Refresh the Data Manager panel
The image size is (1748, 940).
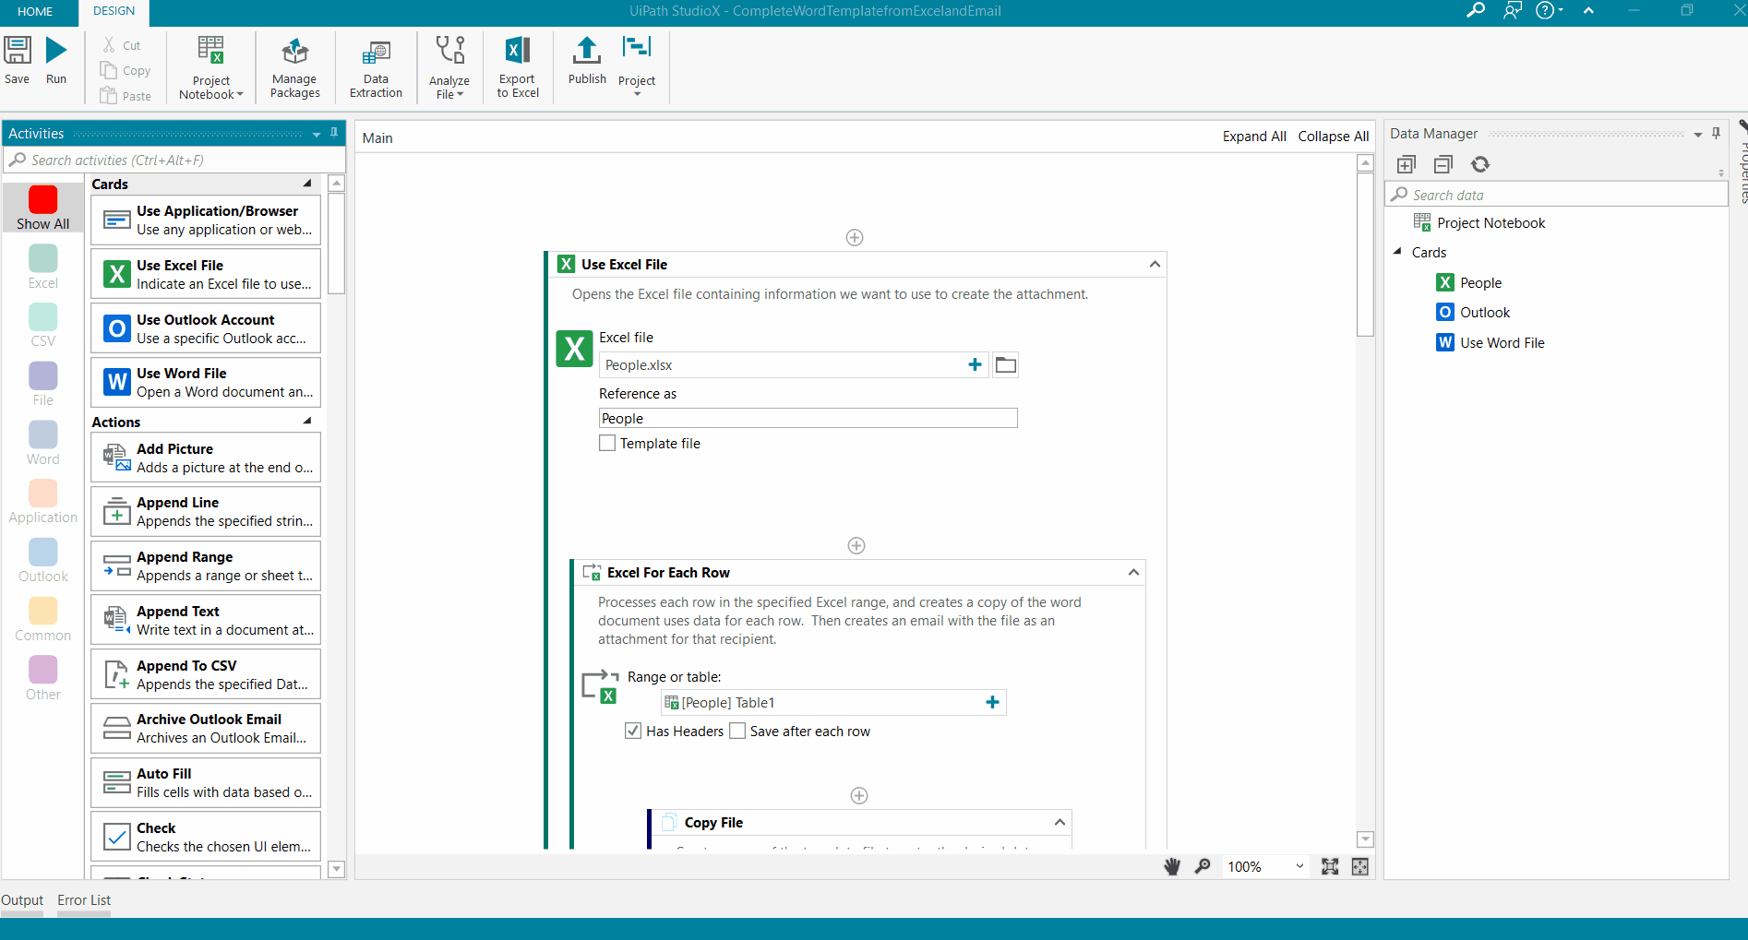(1480, 164)
